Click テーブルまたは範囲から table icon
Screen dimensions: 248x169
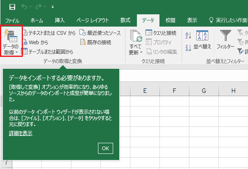[x=24, y=51]
